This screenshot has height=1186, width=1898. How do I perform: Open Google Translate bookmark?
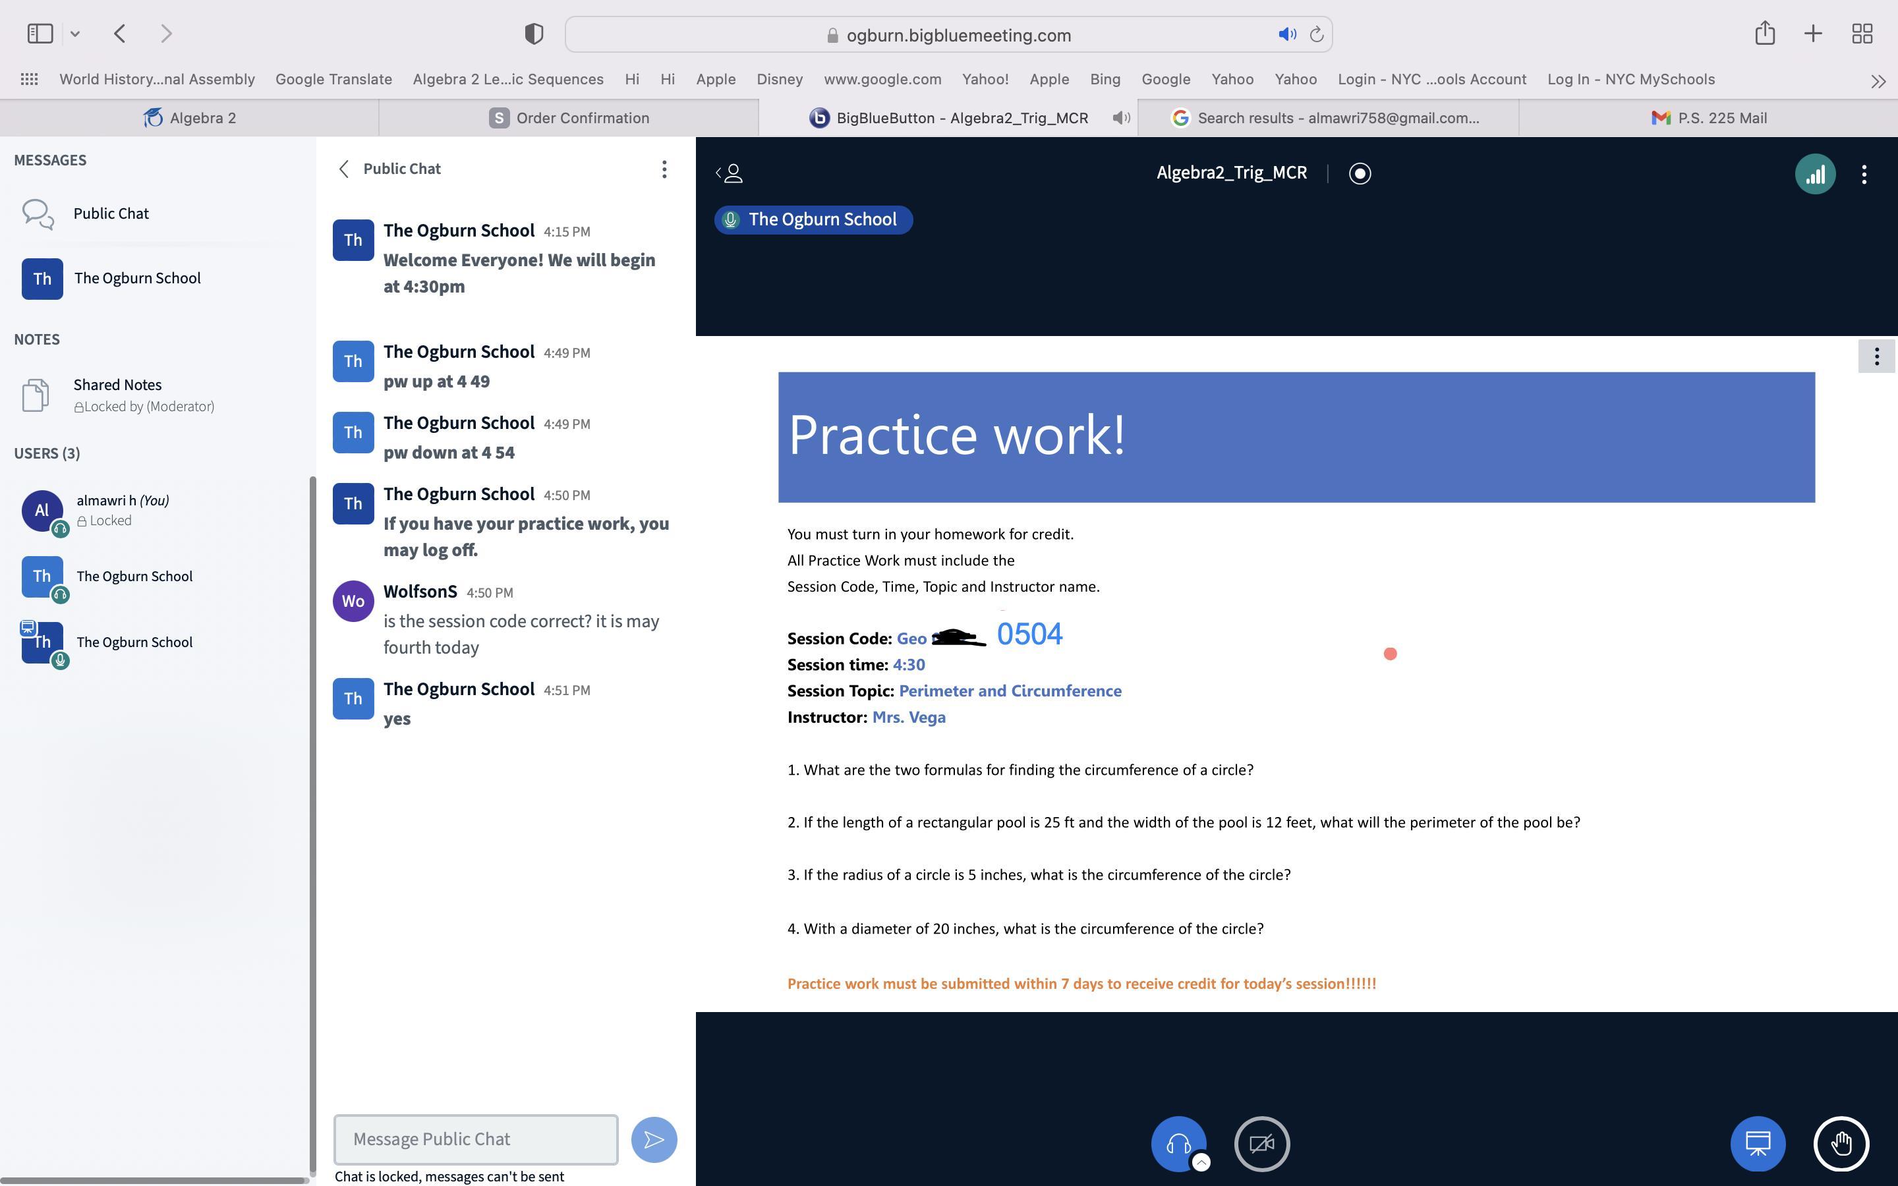coord(333,79)
